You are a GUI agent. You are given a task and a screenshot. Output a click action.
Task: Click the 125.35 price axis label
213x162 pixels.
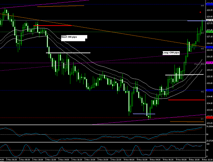click(x=210, y=76)
